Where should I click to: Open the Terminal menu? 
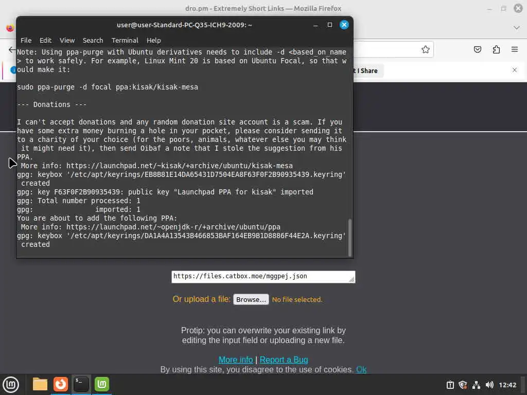pos(125,40)
